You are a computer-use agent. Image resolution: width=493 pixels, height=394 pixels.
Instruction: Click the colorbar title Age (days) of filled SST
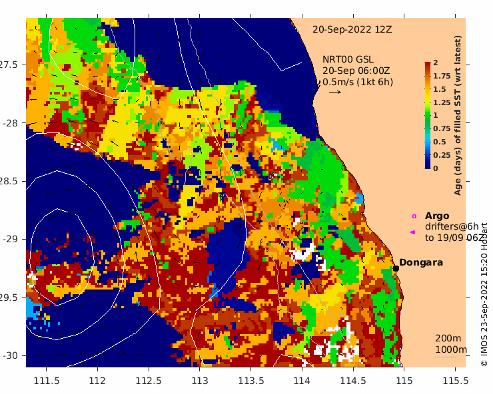coord(458,115)
